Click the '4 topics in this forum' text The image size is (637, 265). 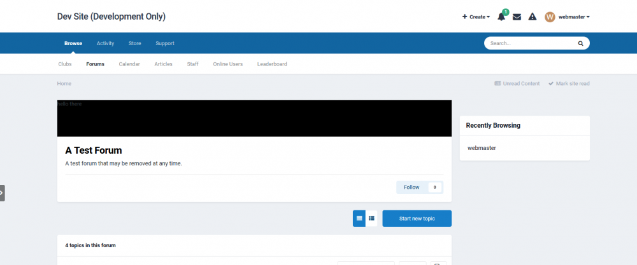click(x=90, y=245)
